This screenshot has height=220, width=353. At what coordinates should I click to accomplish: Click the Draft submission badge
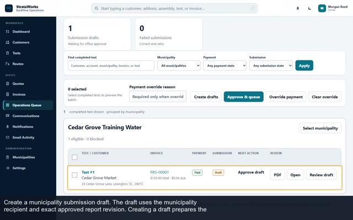click(218, 172)
